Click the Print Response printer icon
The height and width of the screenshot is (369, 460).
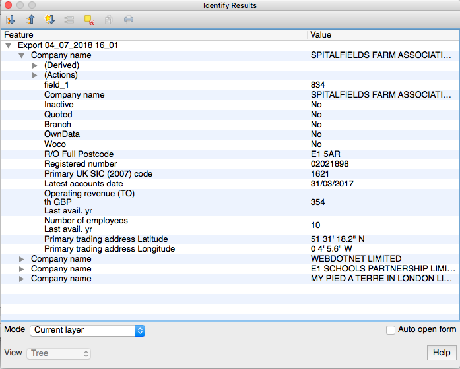[x=129, y=20]
